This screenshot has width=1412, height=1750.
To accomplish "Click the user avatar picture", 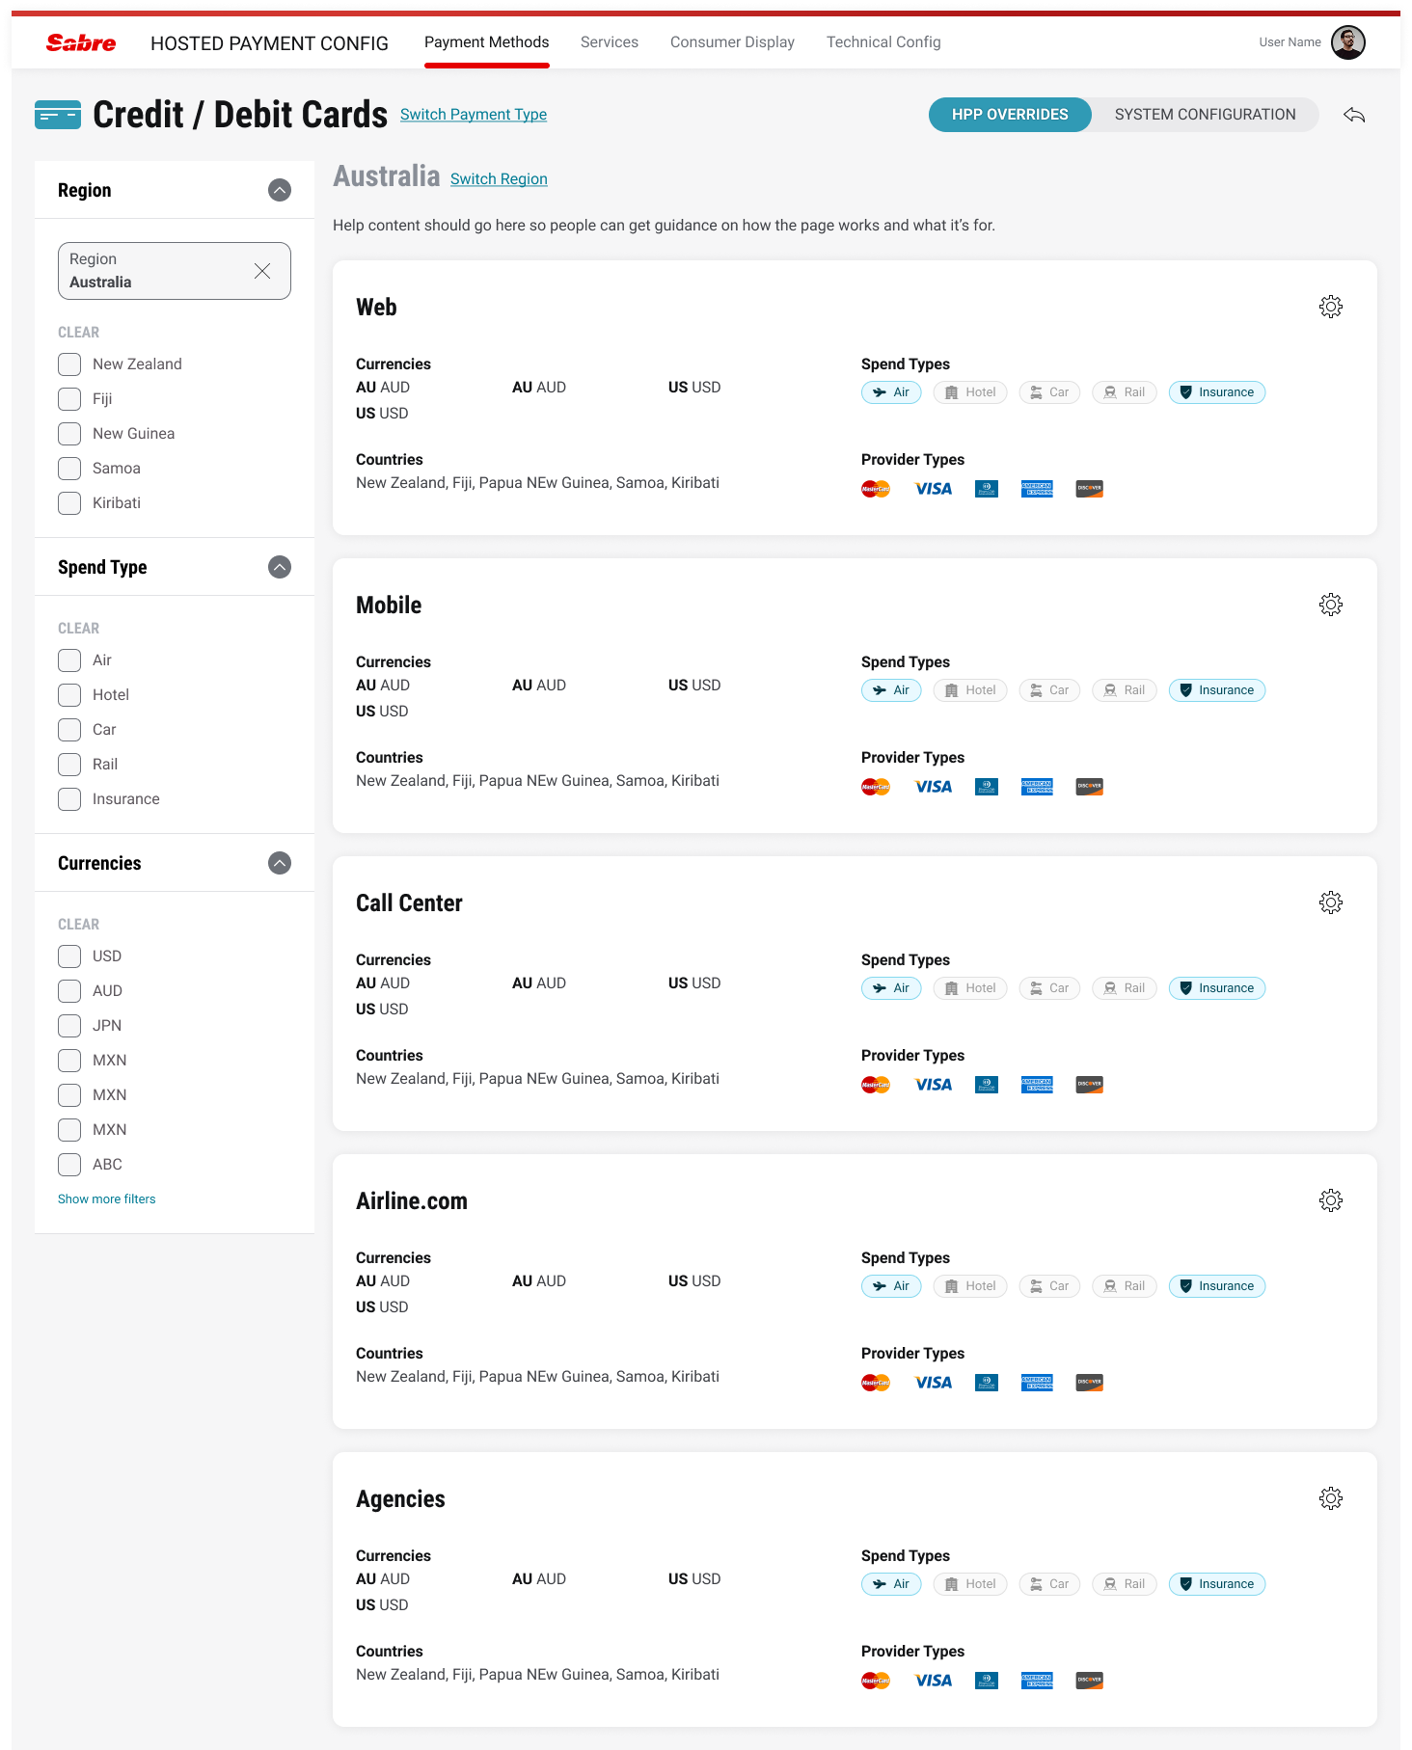I will tap(1348, 42).
